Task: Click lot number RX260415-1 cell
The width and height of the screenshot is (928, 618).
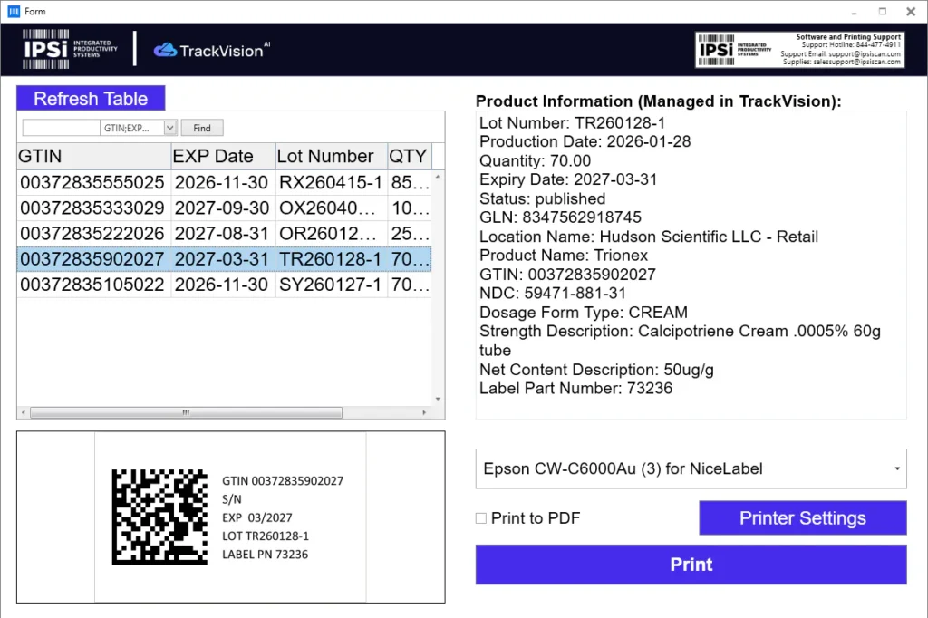Action: [x=331, y=182]
